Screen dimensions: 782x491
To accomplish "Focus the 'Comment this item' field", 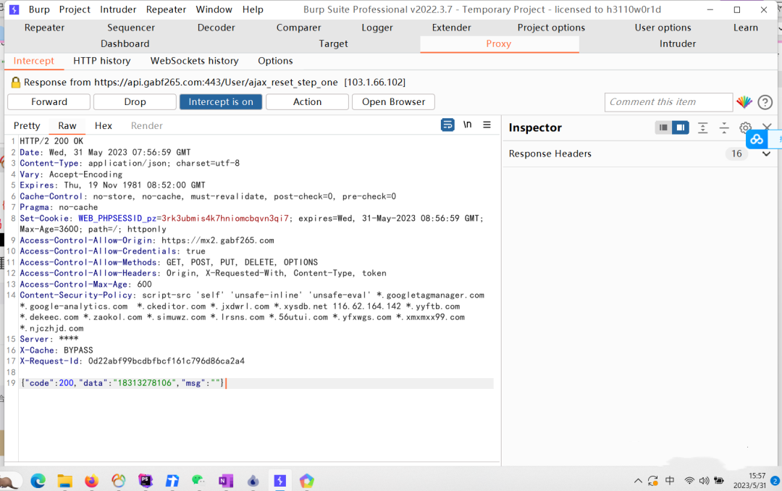I will tap(668, 102).
